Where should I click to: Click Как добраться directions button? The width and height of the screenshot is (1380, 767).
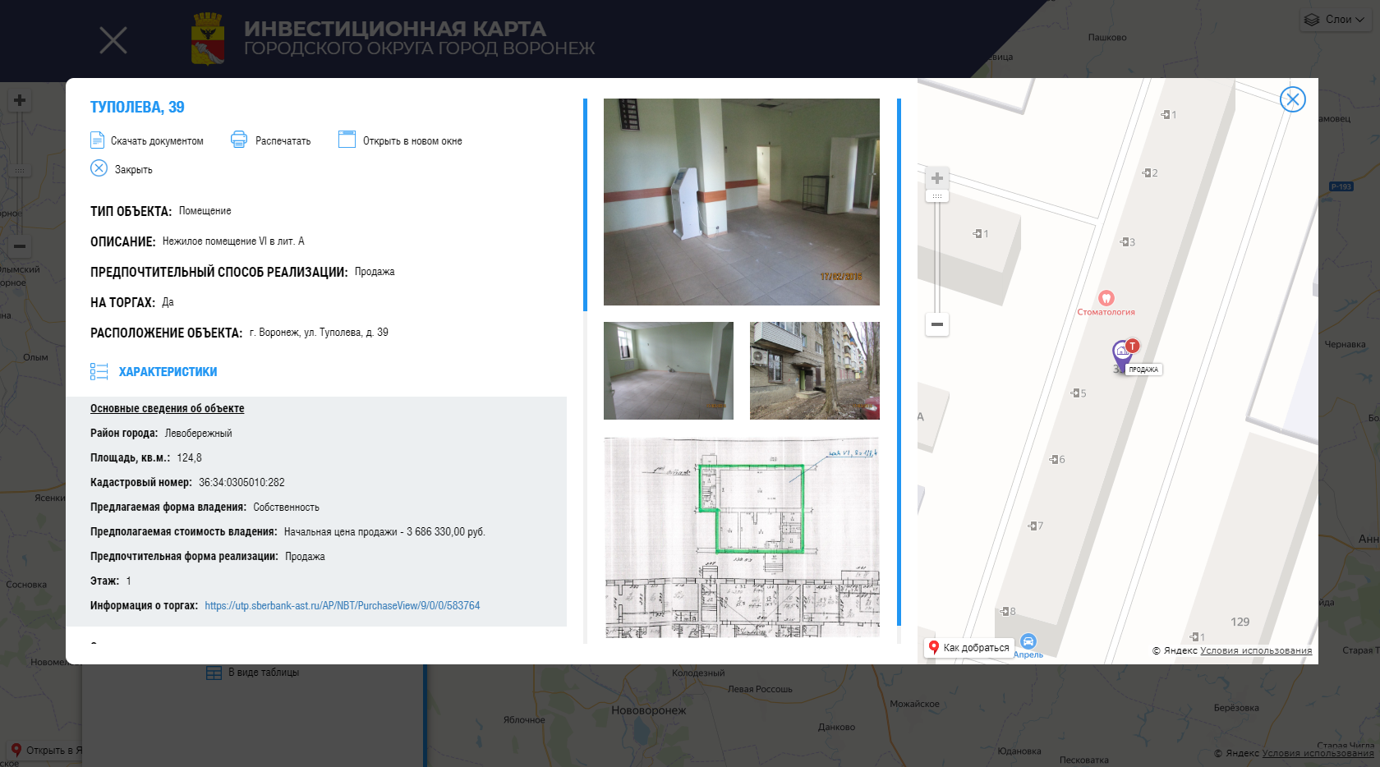pyautogui.click(x=969, y=648)
